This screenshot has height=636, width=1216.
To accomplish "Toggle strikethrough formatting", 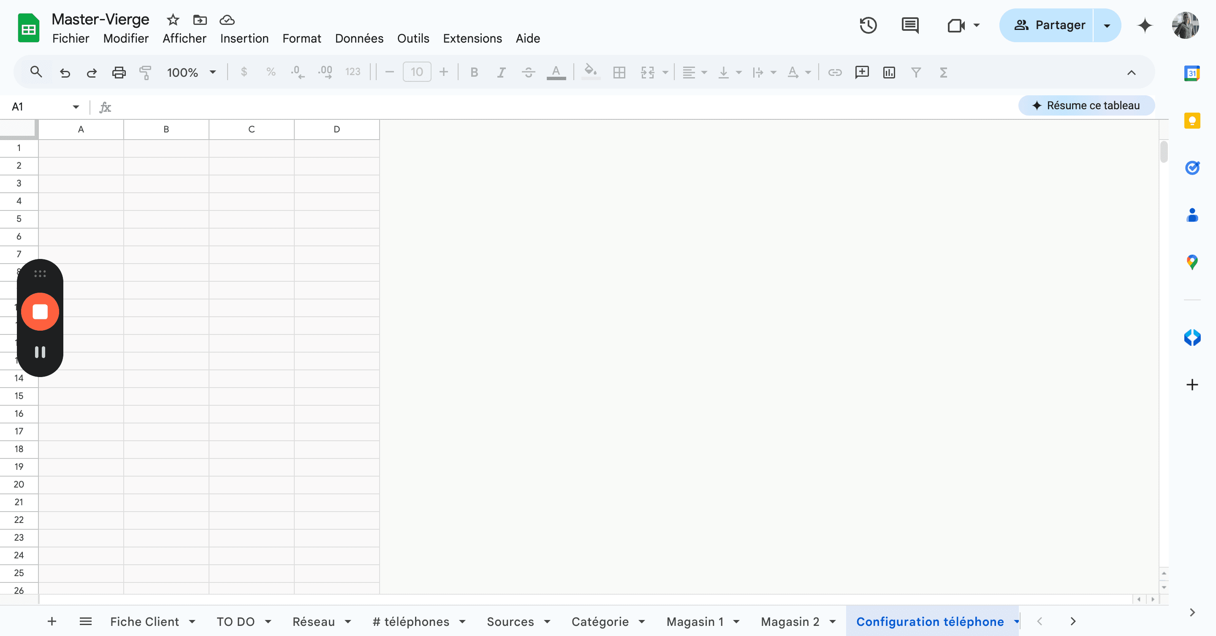I will (528, 72).
